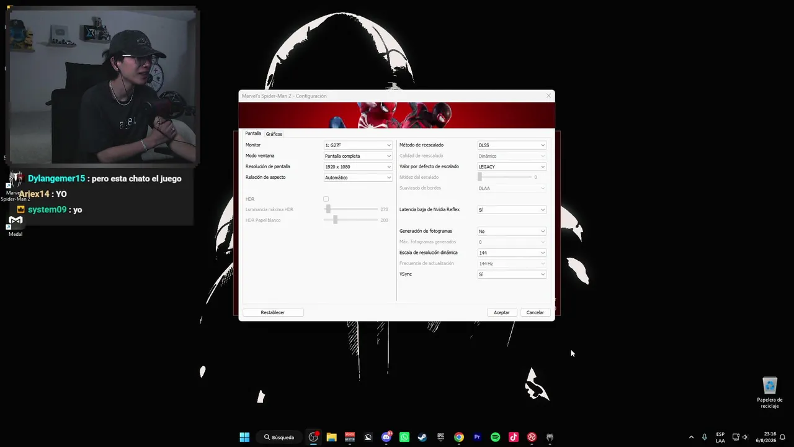794x447 pixels.
Task: Click the Dylangemer15 chat username
Action: pyautogui.click(x=56, y=179)
